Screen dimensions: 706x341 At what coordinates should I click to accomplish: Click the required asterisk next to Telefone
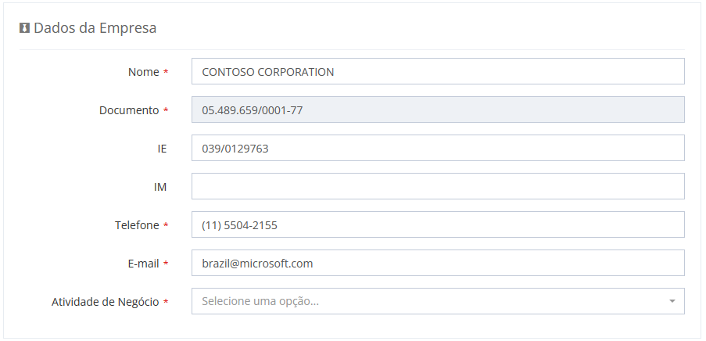point(166,225)
